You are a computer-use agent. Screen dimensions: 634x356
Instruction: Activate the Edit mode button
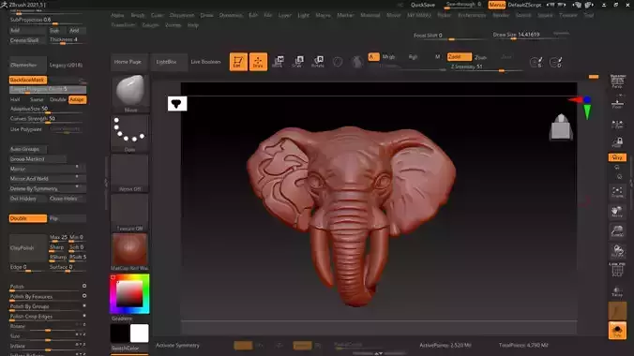pos(238,62)
